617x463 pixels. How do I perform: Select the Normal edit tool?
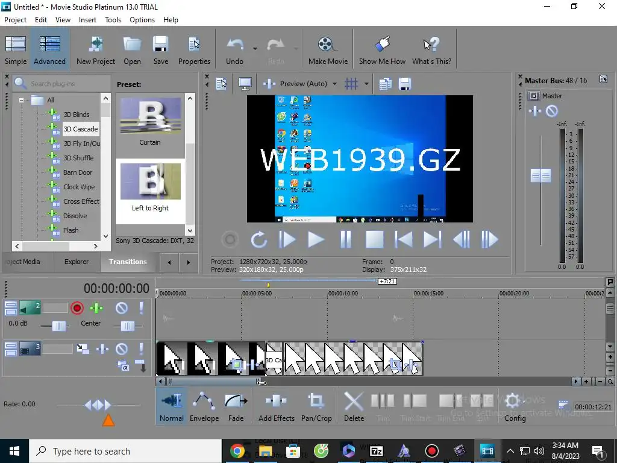pyautogui.click(x=172, y=407)
